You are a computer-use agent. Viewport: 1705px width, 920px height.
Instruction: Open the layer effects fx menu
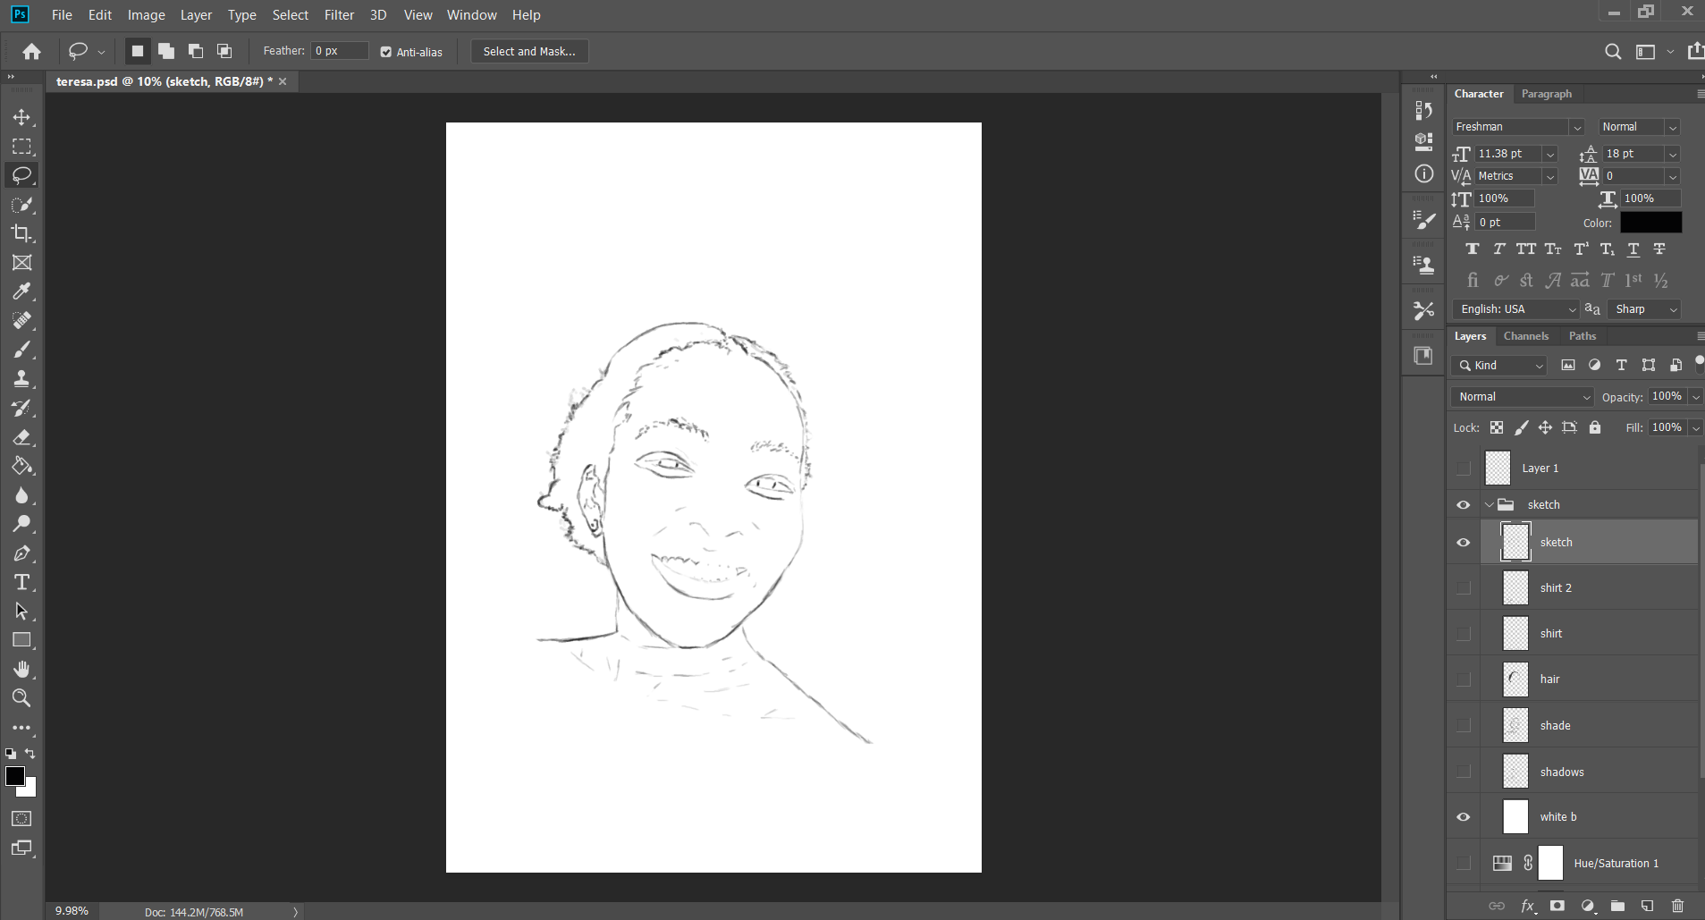[1529, 906]
